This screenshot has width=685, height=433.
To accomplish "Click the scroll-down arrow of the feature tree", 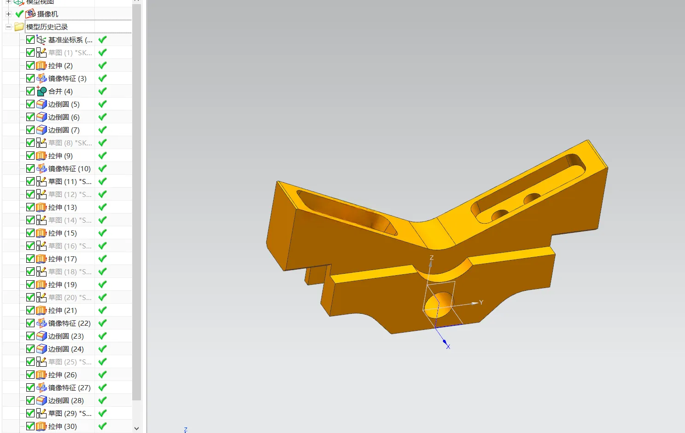I will 136,428.
